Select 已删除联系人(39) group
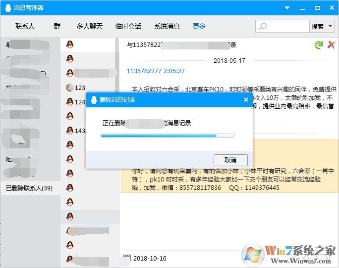Image resolution: width=339 pixels, height=268 pixels. (30, 188)
